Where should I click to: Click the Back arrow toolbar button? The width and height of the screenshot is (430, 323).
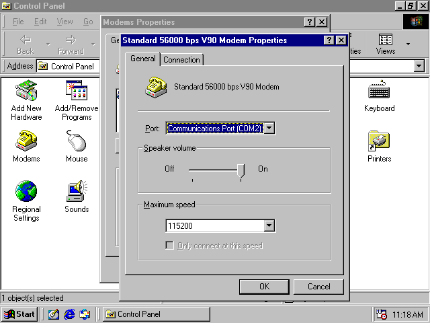point(26,44)
